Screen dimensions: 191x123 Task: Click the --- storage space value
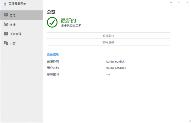coord(108,74)
